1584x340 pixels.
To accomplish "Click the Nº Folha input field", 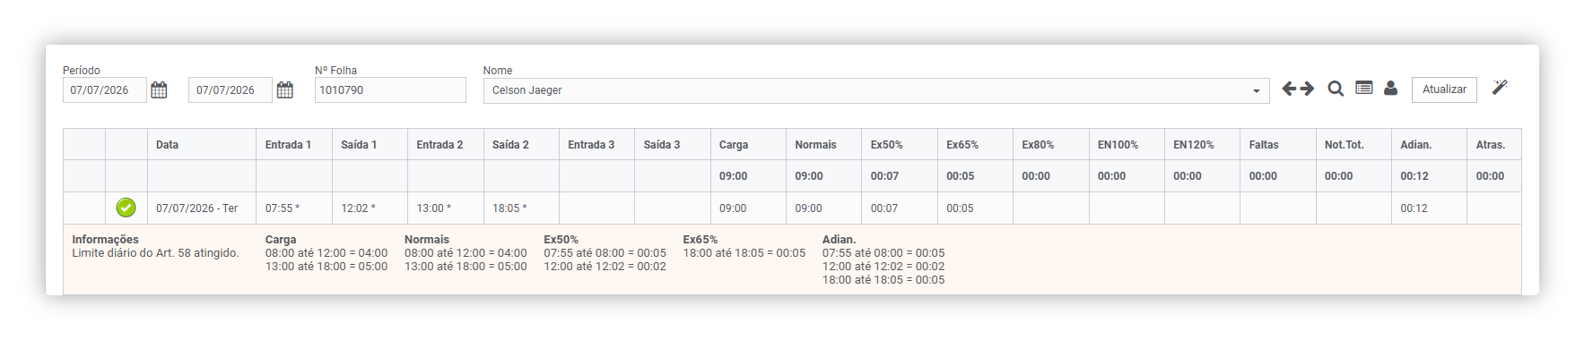I will [x=390, y=90].
